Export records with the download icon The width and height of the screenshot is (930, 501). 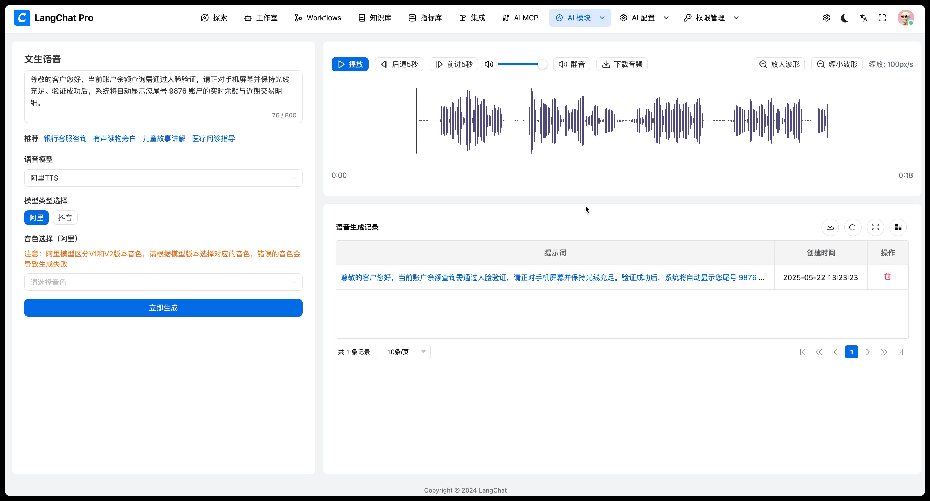[x=830, y=227]
